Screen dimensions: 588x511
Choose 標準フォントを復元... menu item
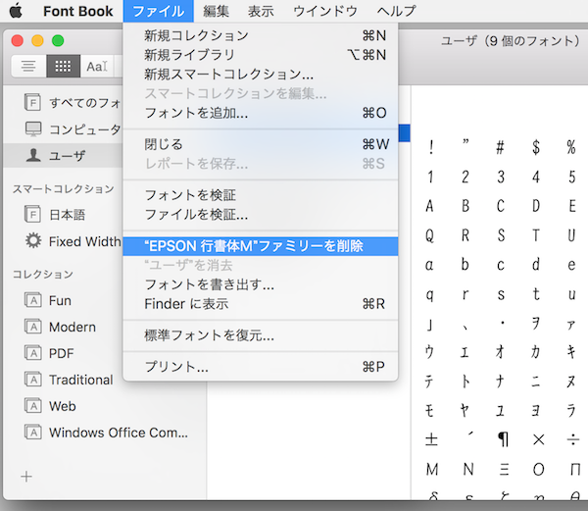(x=261, y=335)
